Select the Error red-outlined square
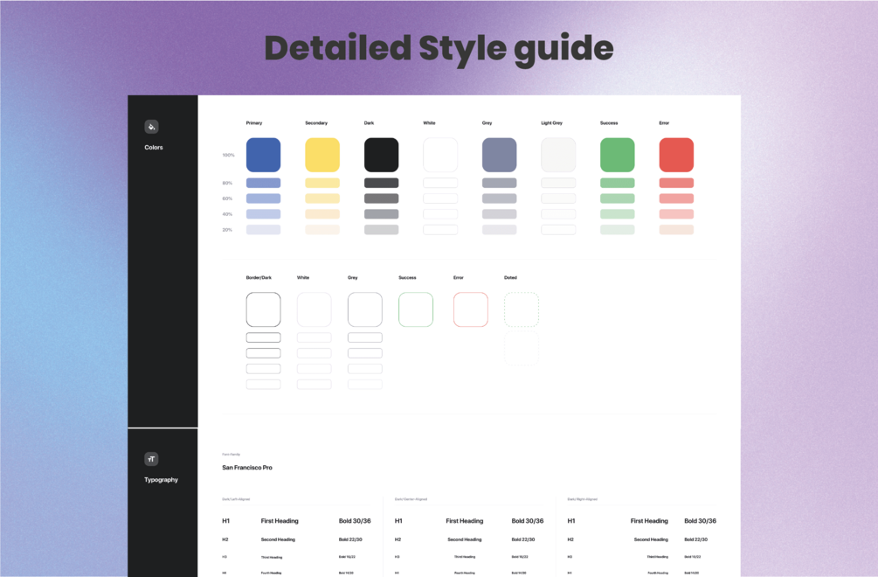 tap(470, 309)
